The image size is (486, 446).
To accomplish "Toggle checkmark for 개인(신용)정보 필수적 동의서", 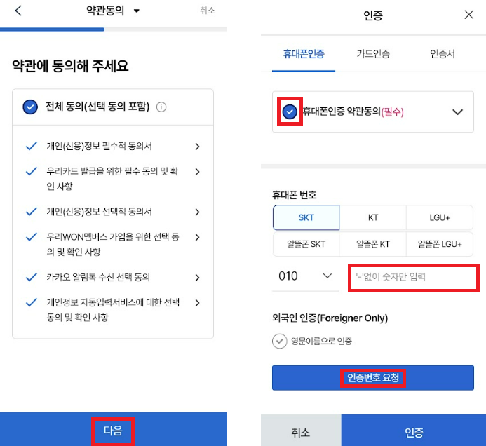I will point(32,146).
